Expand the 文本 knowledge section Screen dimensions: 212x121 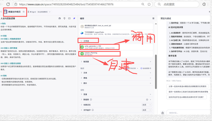coord(81,73)
